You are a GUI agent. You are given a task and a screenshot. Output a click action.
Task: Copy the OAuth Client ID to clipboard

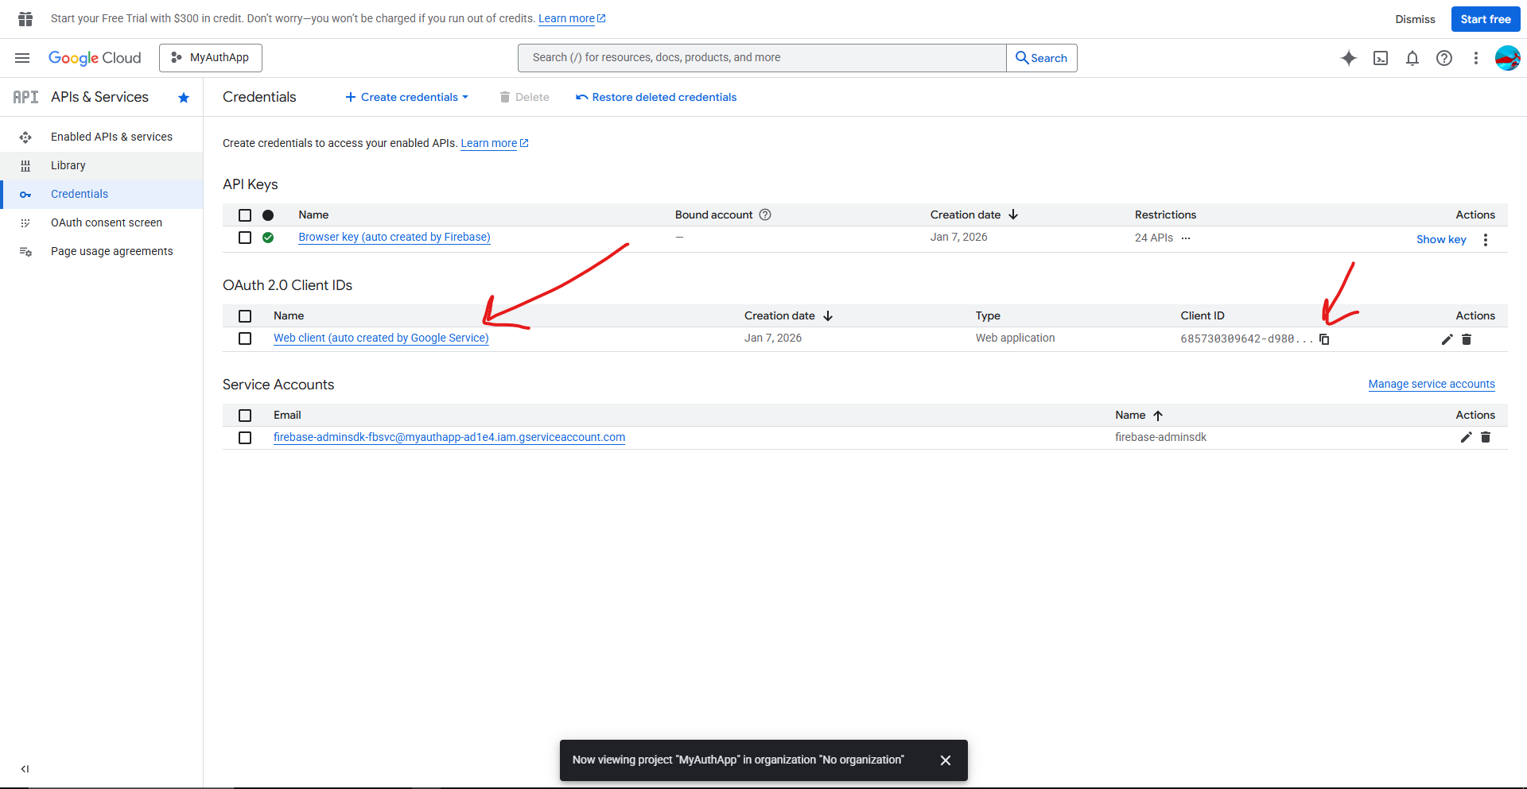coord(1324,339)
